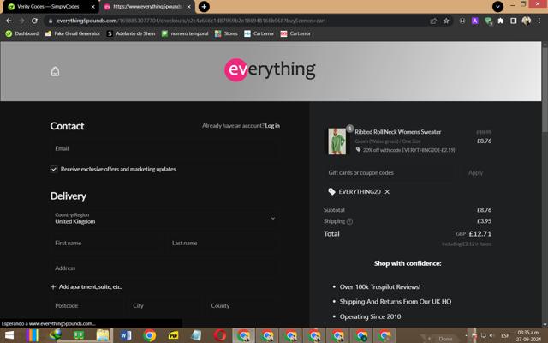Click the £3.95 shipping cost

coord(484,221)
